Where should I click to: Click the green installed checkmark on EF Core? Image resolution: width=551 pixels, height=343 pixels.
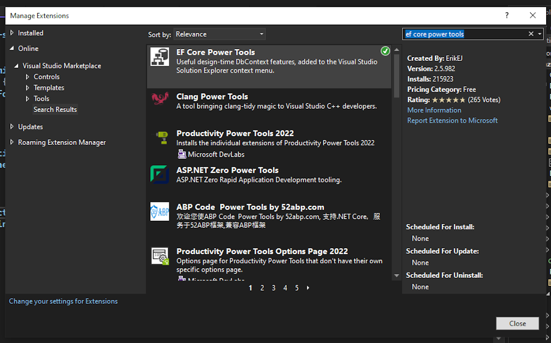(385, 51)
